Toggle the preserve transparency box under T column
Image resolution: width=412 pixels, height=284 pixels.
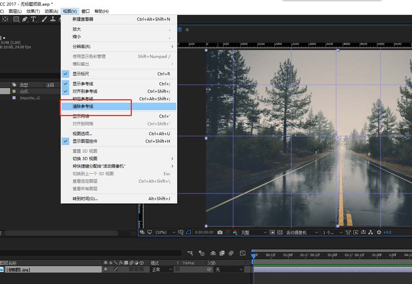pos(177,269)
